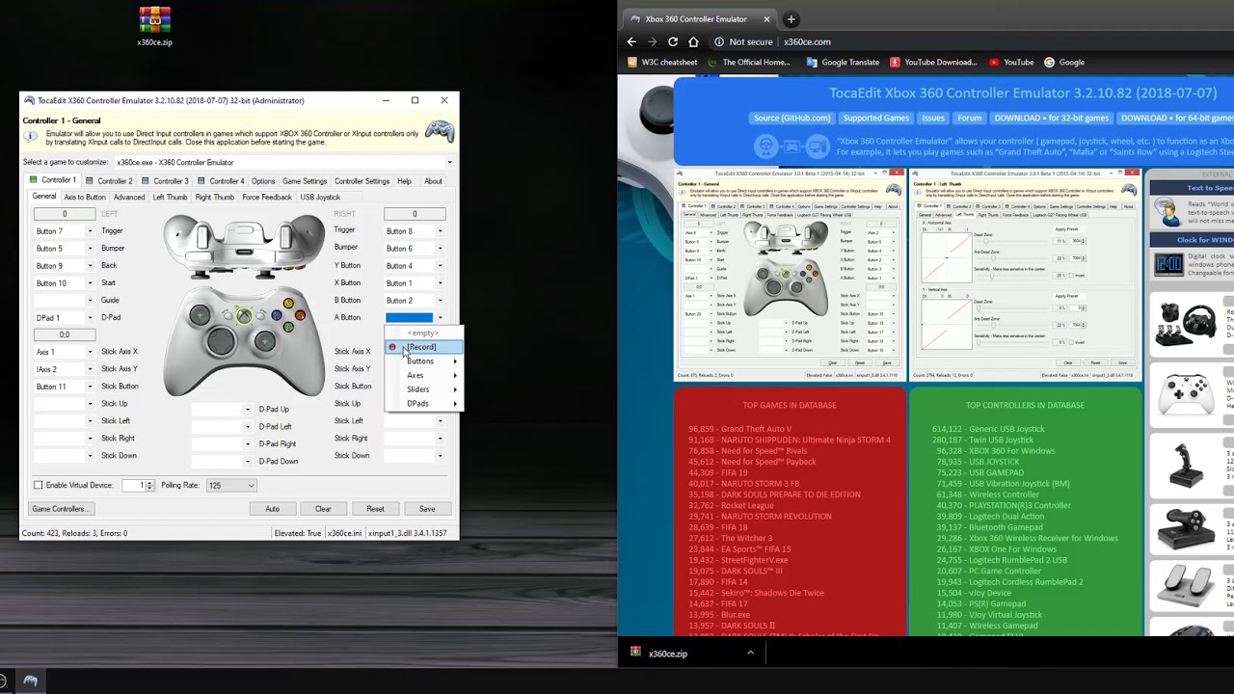Switch to USB Joystick sub-tab
This screenshot has height=694, width=1234.
320,197
